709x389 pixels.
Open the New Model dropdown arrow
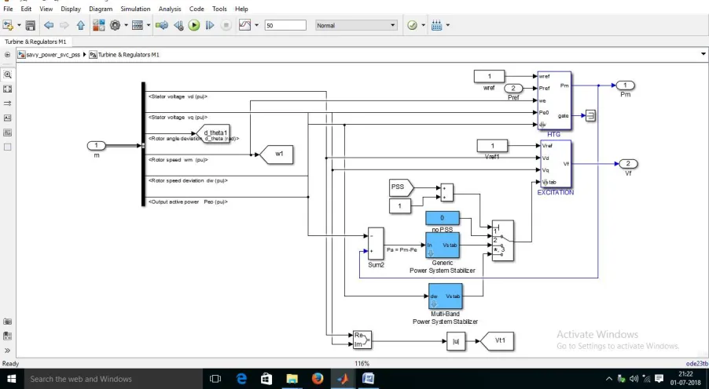(19, 25)
